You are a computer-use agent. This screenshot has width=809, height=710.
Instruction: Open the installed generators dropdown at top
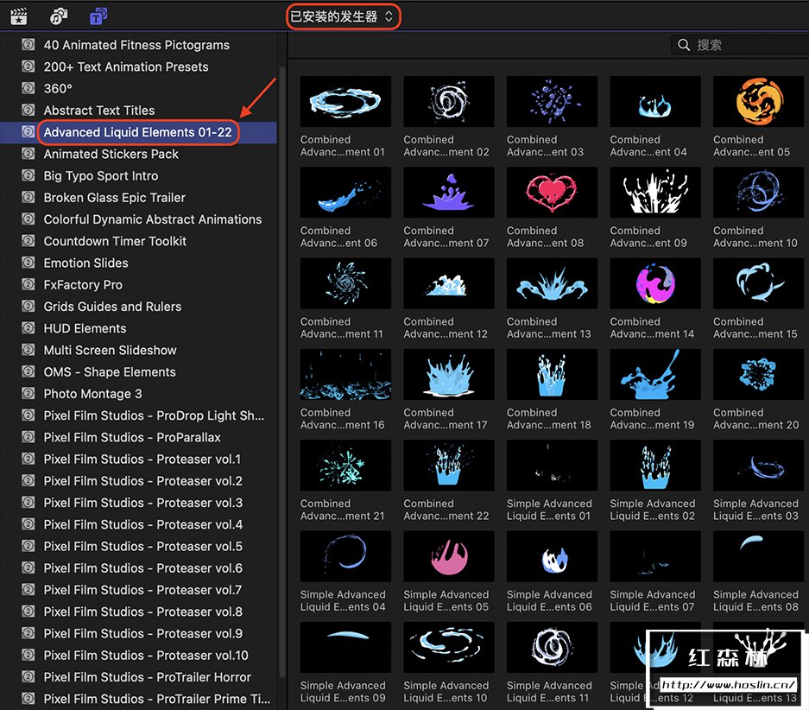pos(342,16)
